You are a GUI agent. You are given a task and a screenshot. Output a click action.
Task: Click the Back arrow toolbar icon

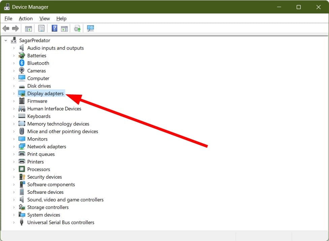(x=6, y=28)
